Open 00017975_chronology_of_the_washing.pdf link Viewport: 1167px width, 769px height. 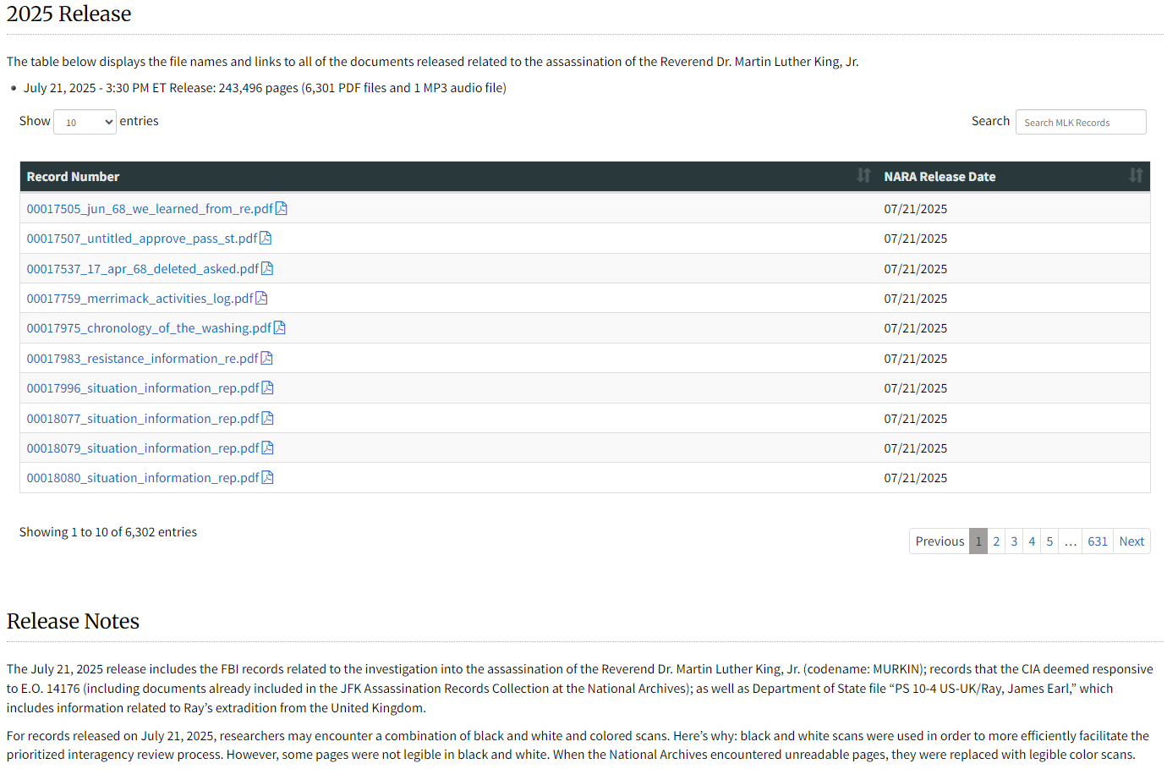coord(149,327)
